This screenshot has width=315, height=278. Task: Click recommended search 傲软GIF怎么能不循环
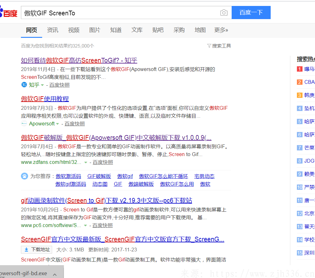[x=164, y=176]
